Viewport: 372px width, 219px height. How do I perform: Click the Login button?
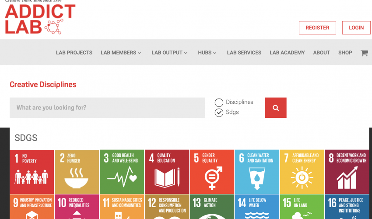356,28
